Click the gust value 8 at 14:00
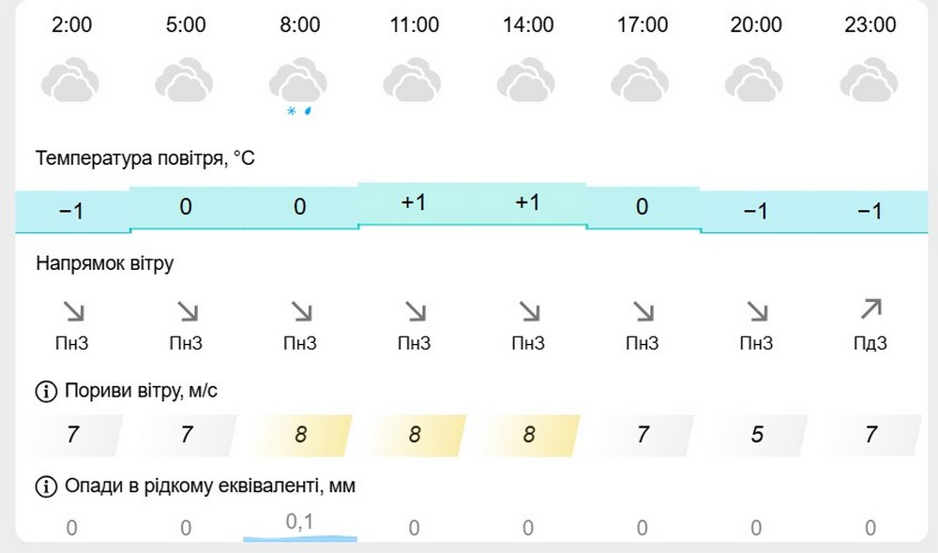The image size is (938, 553). 529,435
